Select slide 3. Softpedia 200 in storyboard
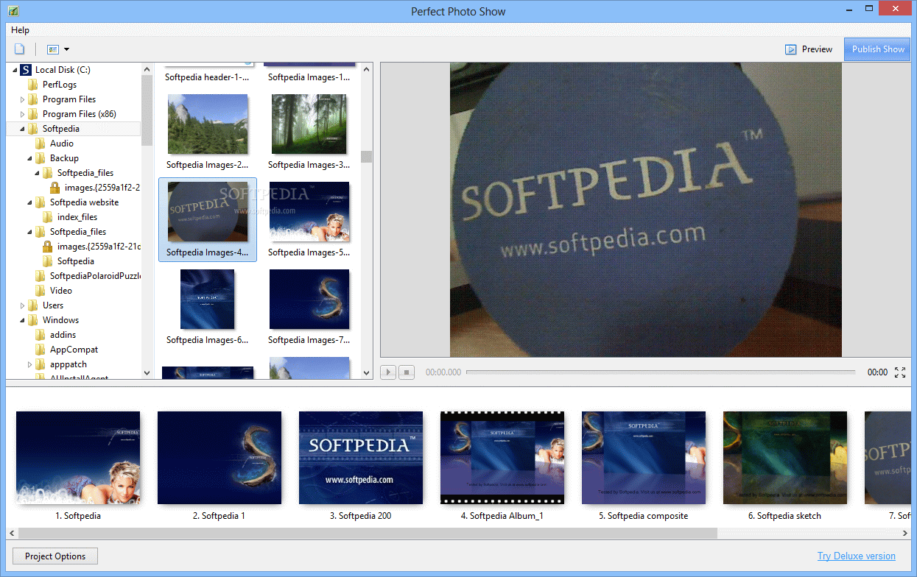The width and height of the screenshot is (917, 577). click(x=361, y=458)
